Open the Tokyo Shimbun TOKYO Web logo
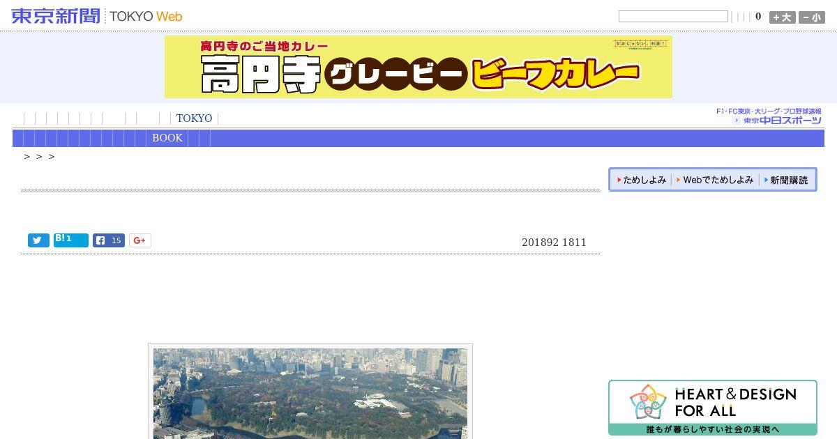Viewport: 837px width, 439px height. 97,16
